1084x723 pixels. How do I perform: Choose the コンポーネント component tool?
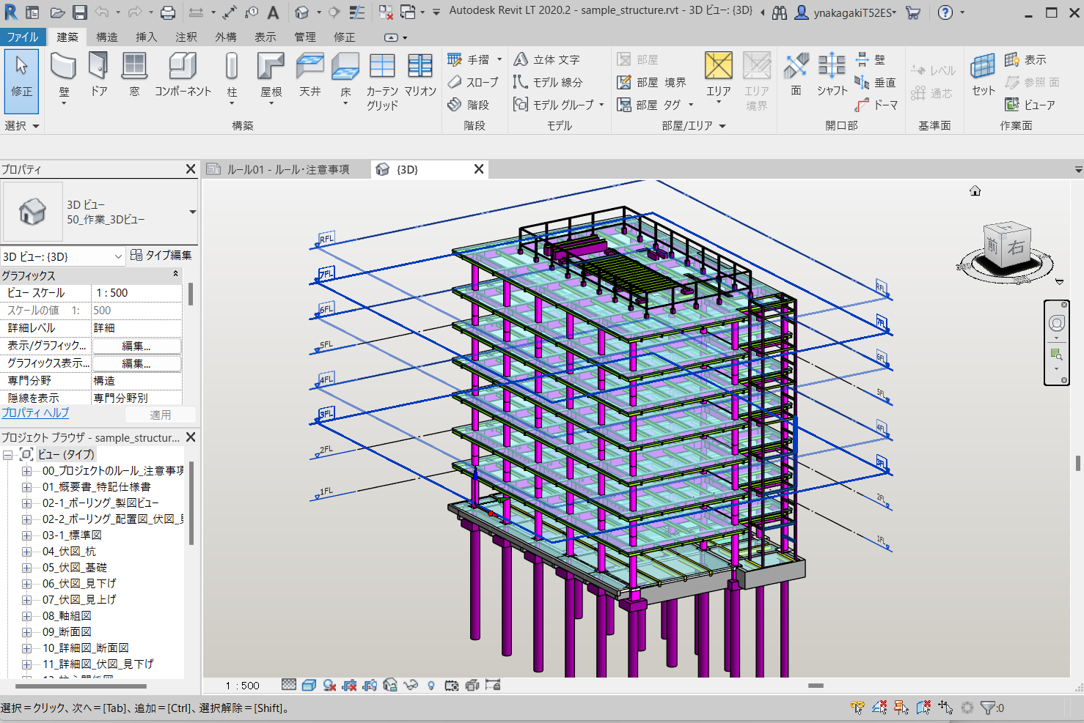click(x=183, y=75)
